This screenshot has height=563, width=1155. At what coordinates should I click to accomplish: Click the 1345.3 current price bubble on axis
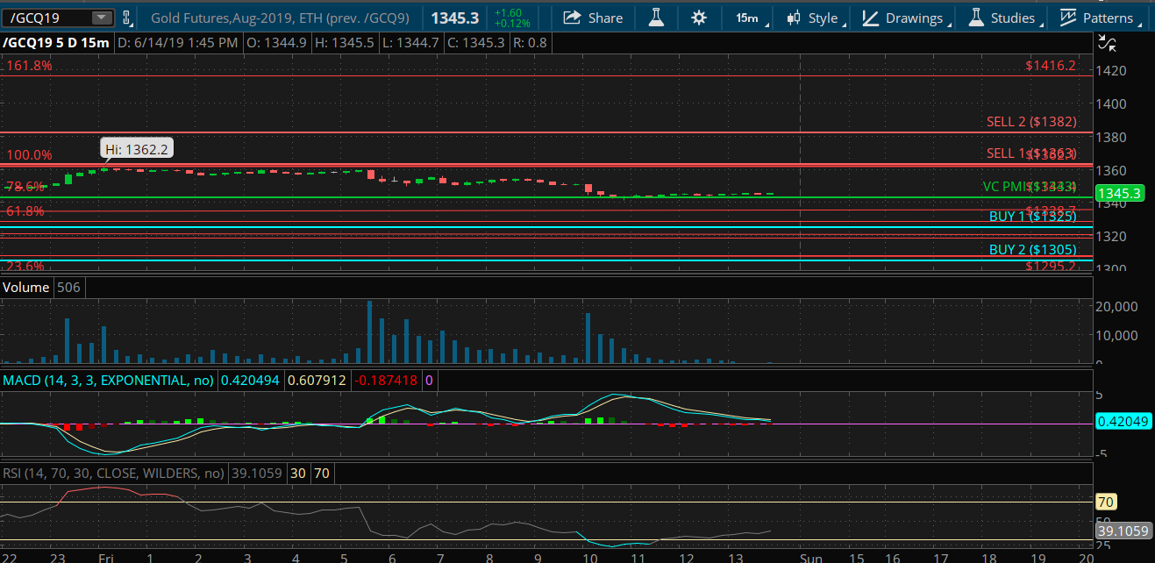click(1121, 193)
